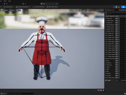Viewport: 126px width, 95px height.
Task: Pause the viewport animation playback
Action: [101, 90]
